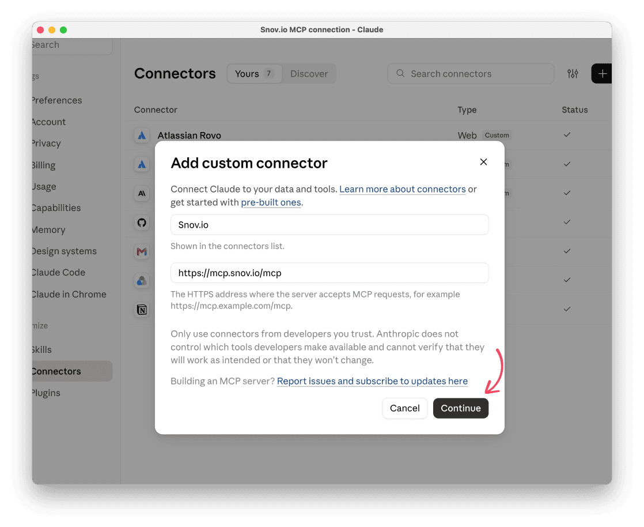
Task: Open Claude Code settings in sidebar
Action: tap(58, 273)
